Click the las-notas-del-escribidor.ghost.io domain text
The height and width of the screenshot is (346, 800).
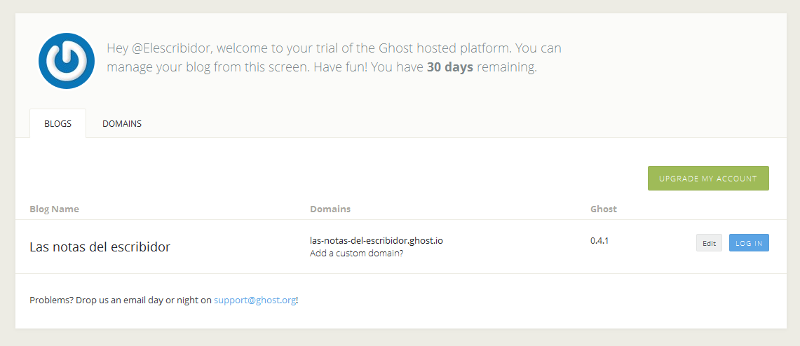pos(377,240)
